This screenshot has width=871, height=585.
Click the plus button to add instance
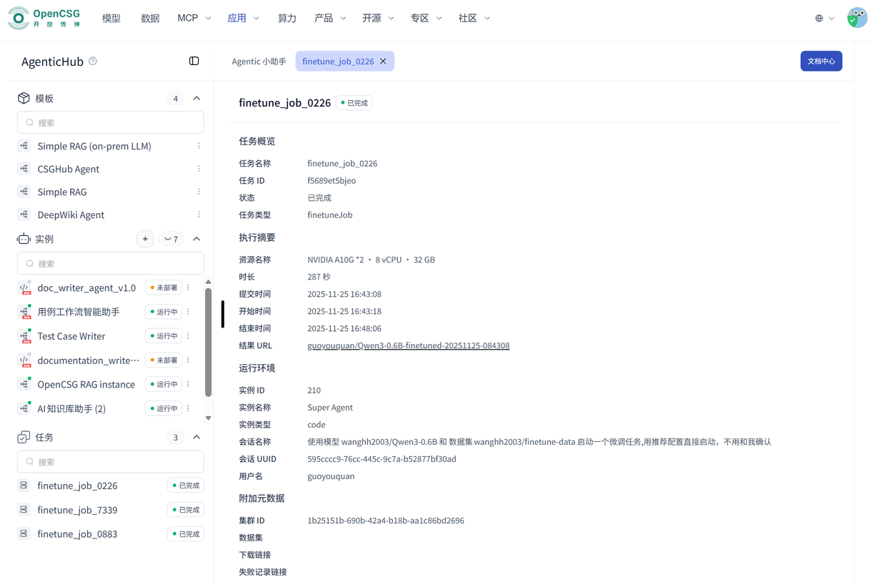pyautogui.click(x=145, y=239)
